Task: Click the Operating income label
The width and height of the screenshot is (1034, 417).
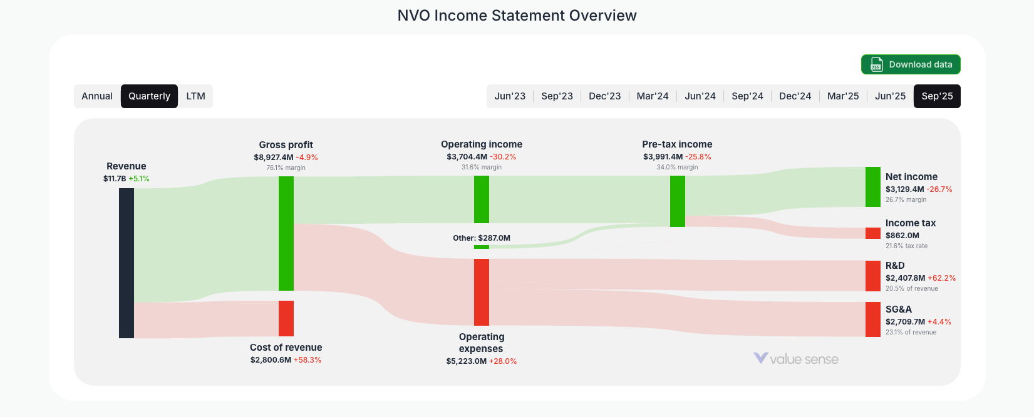Action: click(482, 144)
